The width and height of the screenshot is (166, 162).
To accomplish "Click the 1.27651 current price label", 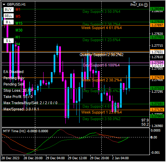I will point(157,52).
